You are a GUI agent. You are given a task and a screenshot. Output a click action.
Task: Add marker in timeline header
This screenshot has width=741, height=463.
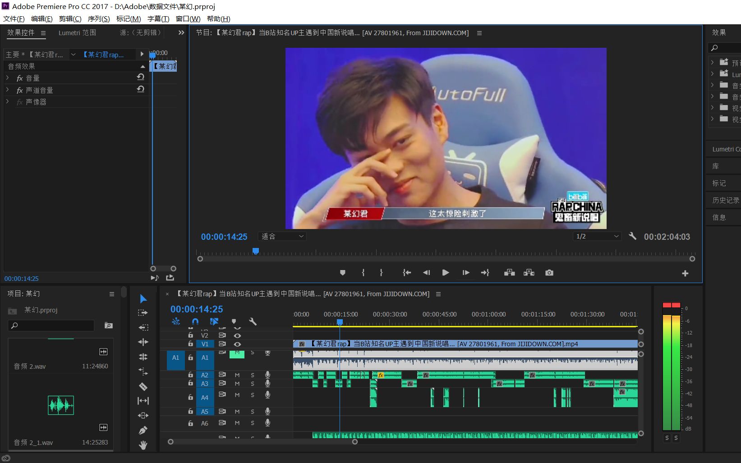pos(234,321)
